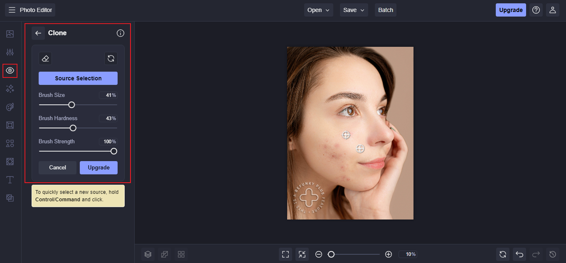Expand the Open dropdown
This screenshot has width=566, height=263.
[318, 10]
